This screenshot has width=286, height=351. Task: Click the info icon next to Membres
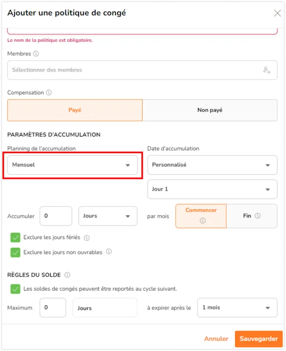coord(36,54)
